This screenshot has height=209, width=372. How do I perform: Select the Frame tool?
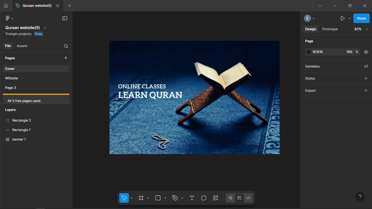141,198
